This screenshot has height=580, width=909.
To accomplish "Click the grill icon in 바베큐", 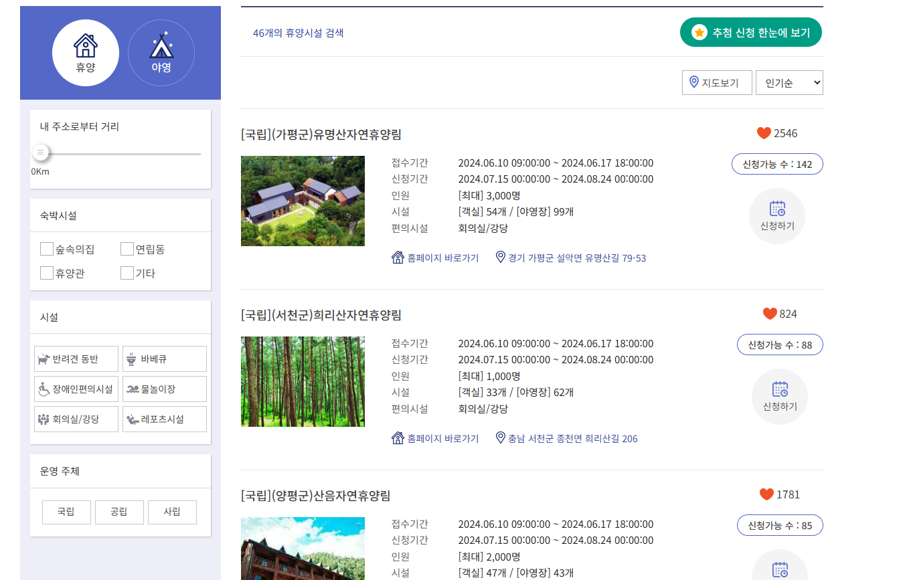I will 133,359.
